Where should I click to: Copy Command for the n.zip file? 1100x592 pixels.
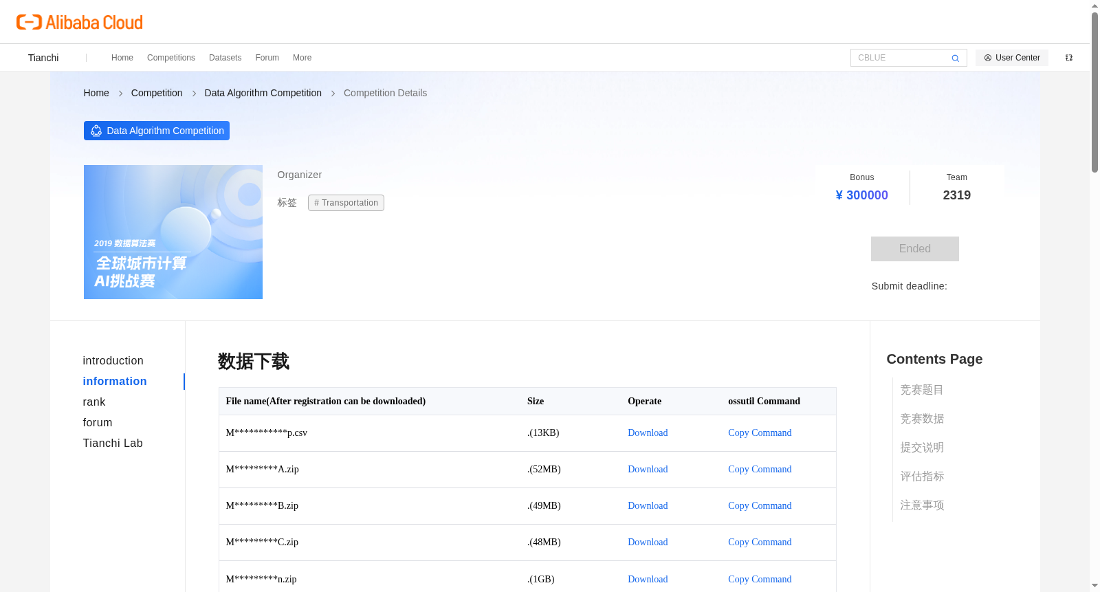pyautogui.click(x=760, y=580)
